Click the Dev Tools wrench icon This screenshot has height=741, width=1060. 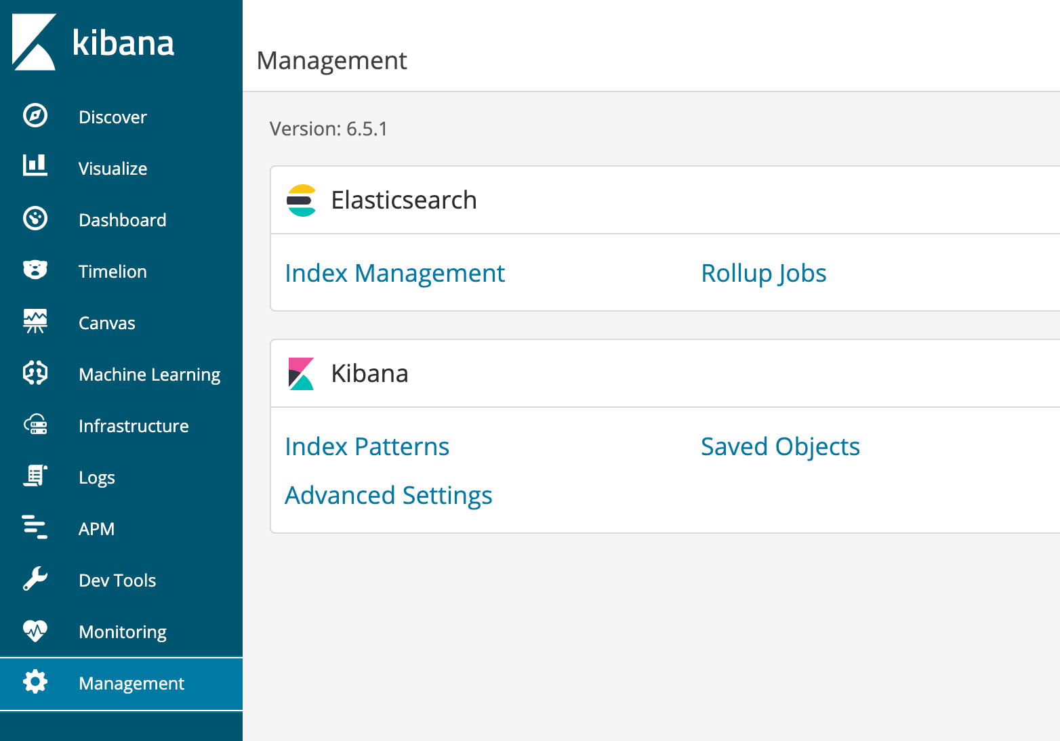point(35,578)
